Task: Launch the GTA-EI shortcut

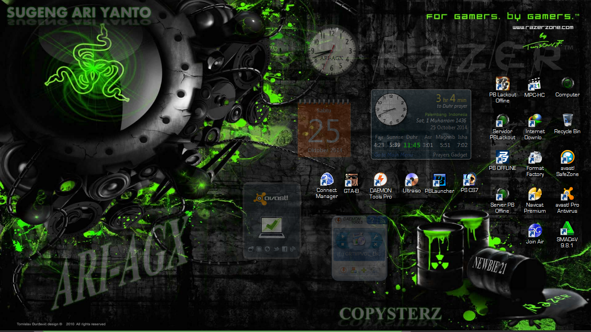Action: coord(351,181)
